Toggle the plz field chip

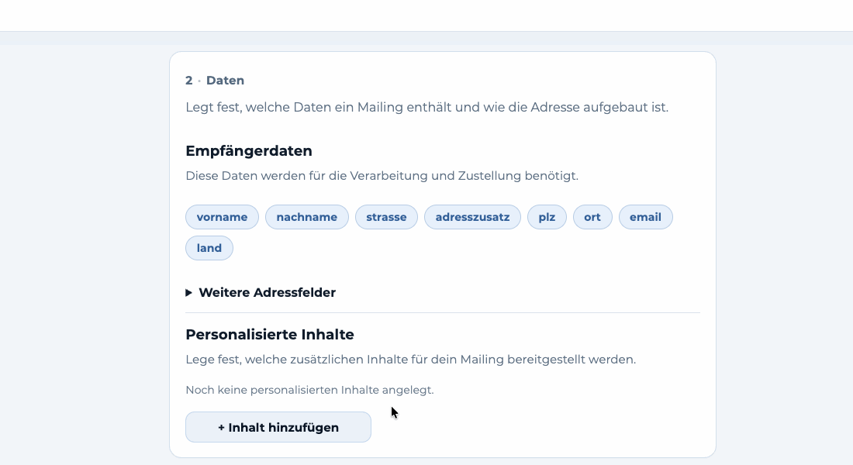(x=547, y=217)
